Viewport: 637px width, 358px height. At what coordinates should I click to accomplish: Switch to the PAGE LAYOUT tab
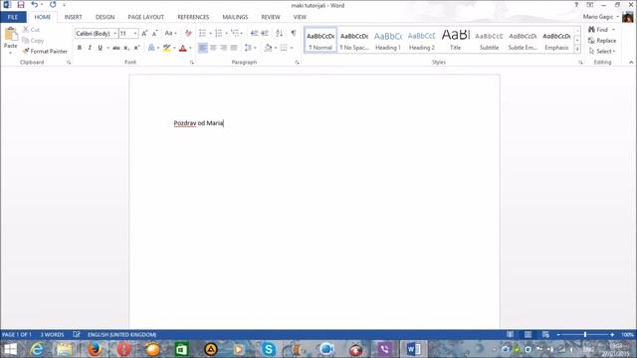pyautogui.click(x=146, y=17)
